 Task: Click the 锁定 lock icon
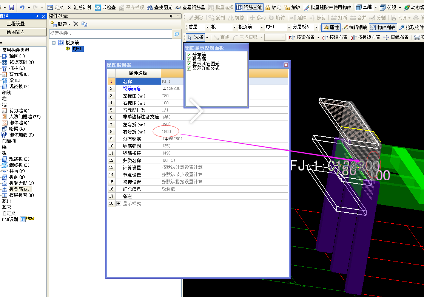point(273,7)
